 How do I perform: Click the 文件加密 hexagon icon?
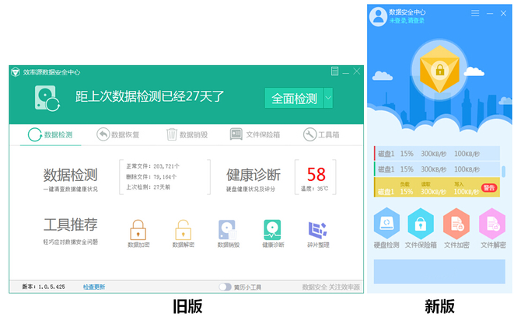point(456,224)
